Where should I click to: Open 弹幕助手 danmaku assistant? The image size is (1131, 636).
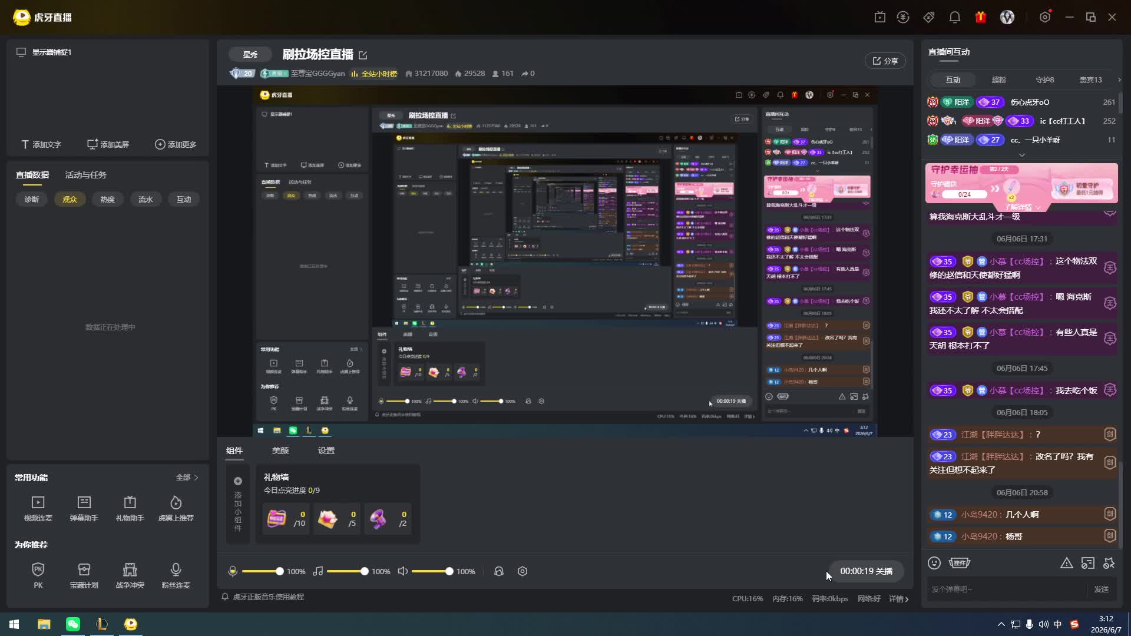pos(84,508)
